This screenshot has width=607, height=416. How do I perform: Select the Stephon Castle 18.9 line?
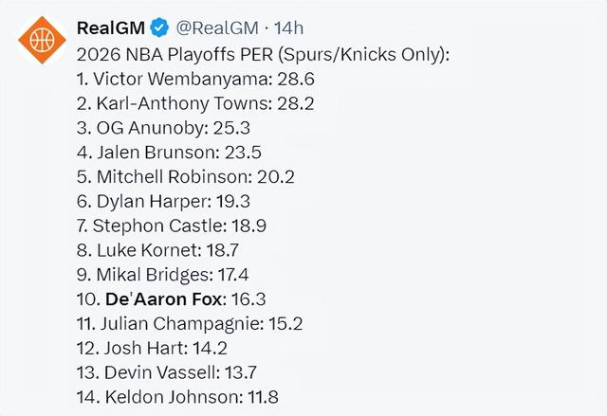point(172,226)
